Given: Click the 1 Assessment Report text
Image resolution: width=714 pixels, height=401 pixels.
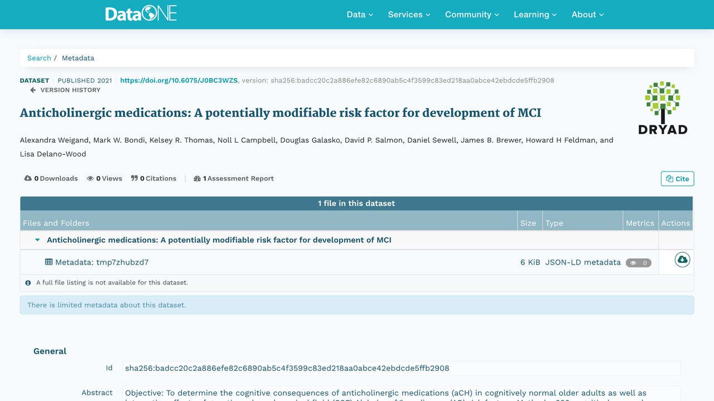Looking at the screenshot, I should click(238, 178).
